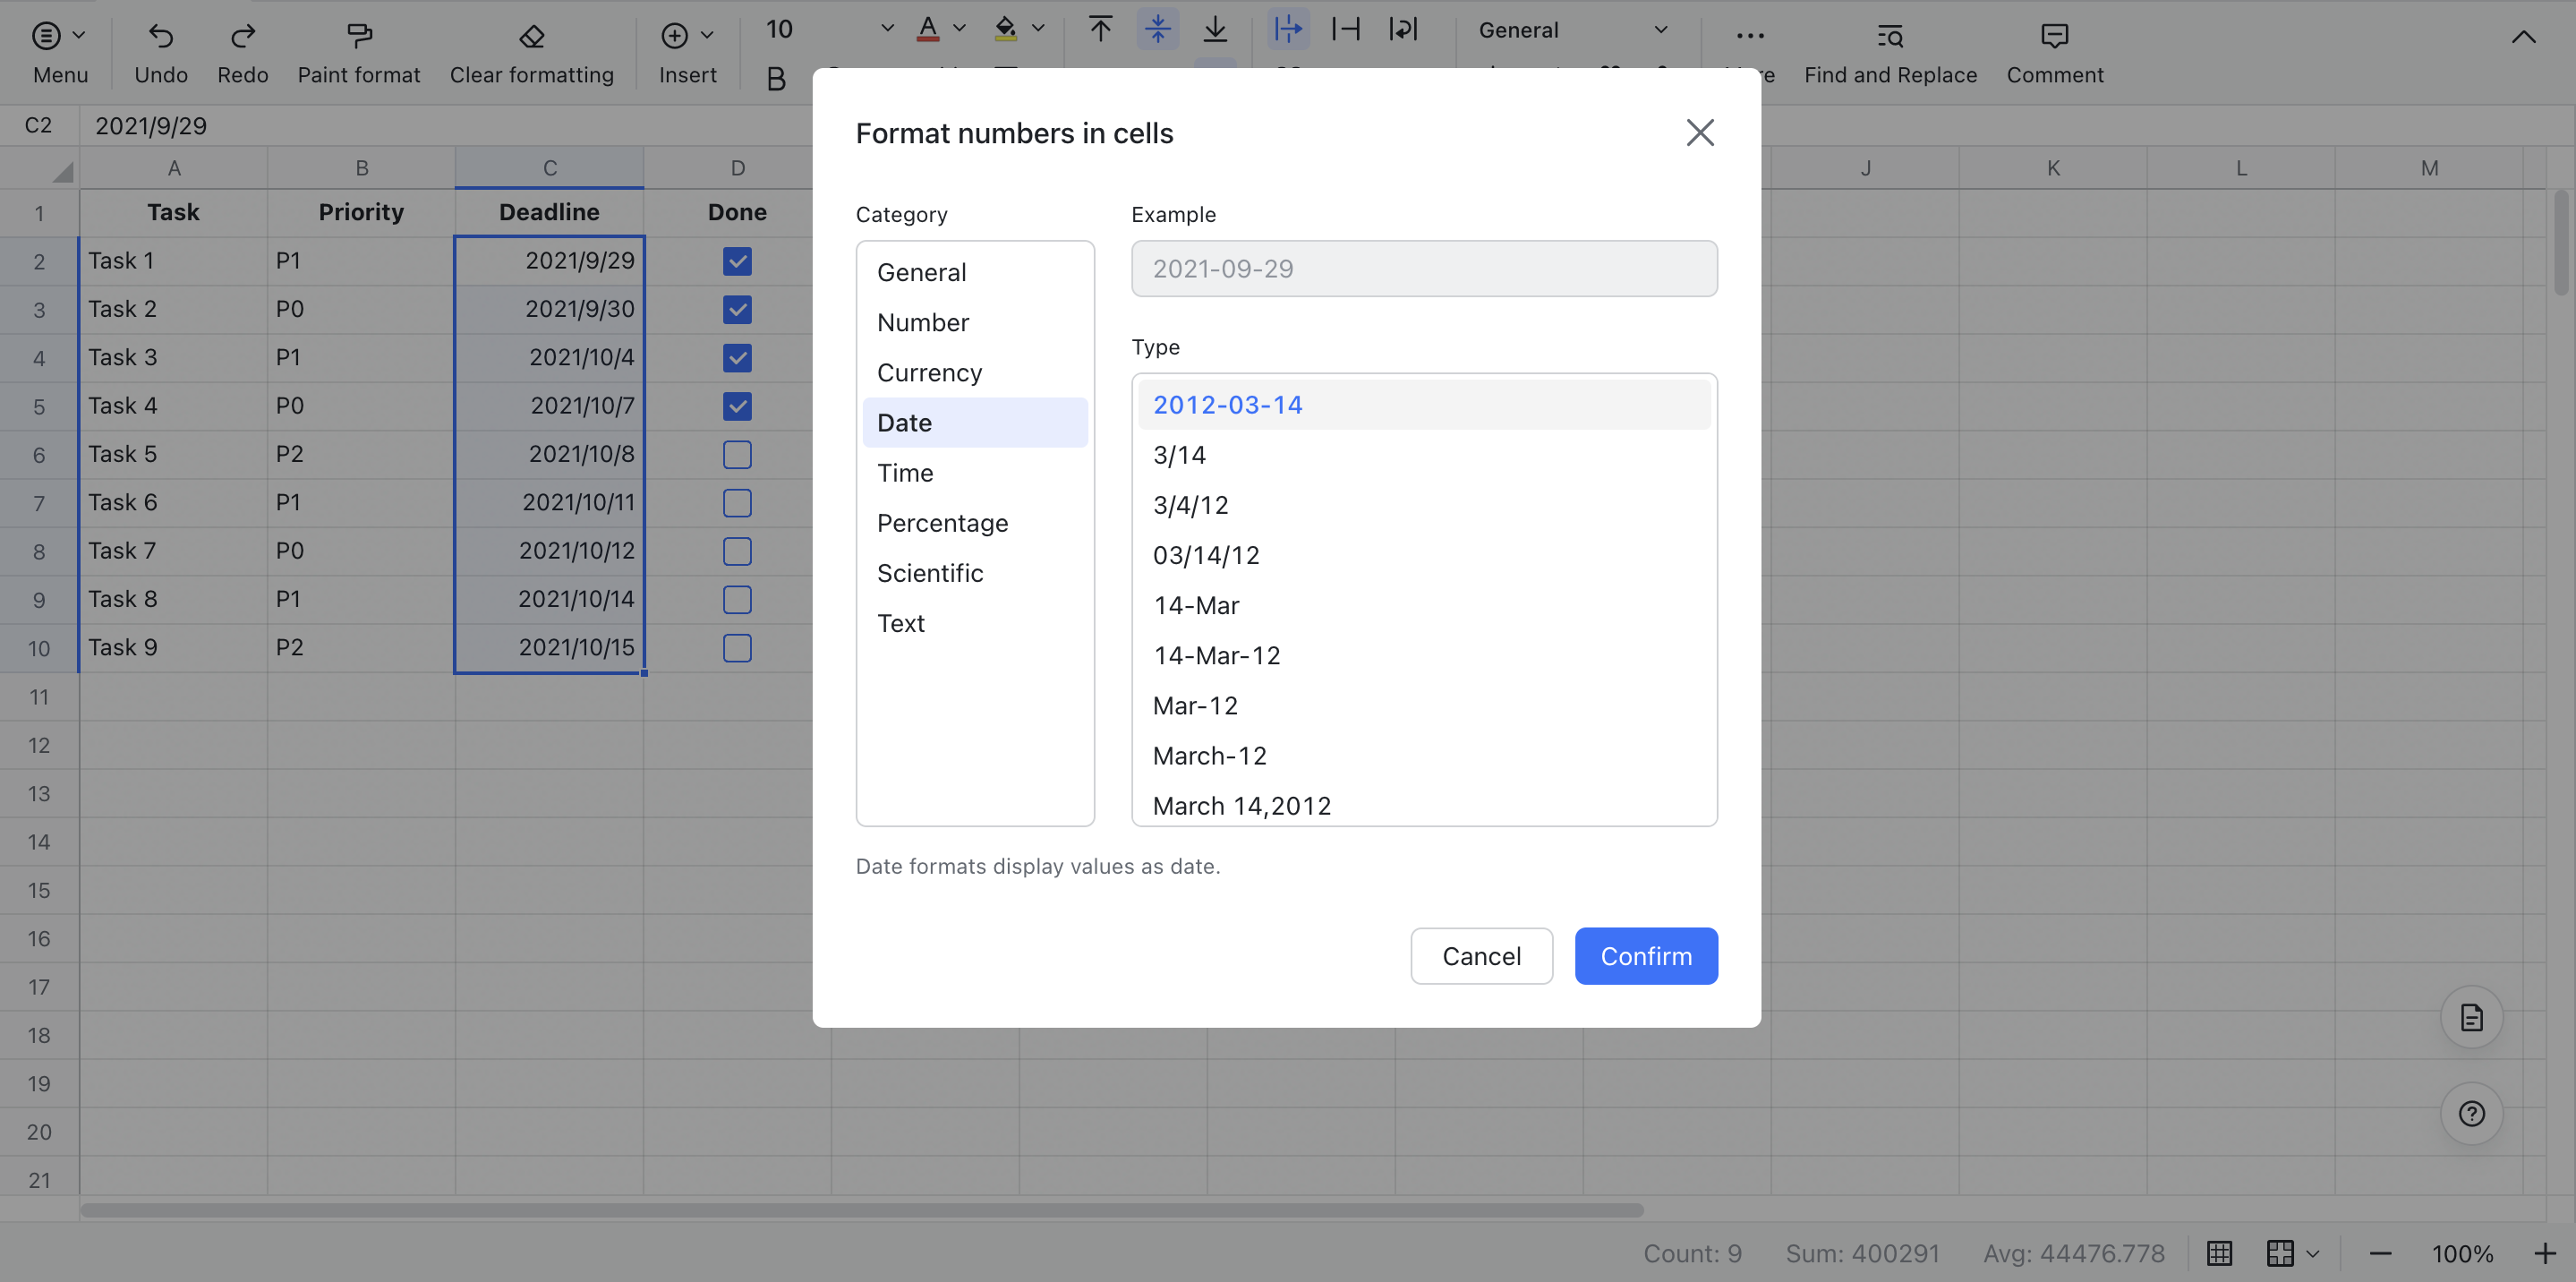Collapse the toolbar with the chevron
This screenshot has width=2576, height=1282.
pos(2523,37)
